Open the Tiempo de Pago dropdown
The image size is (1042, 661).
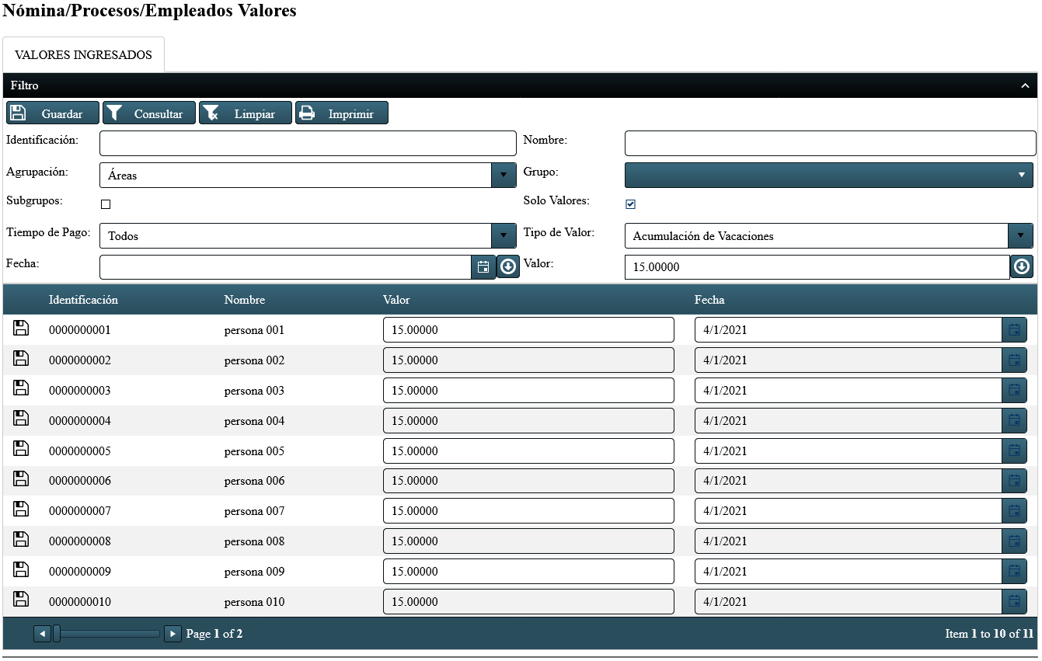coord(504,235)
